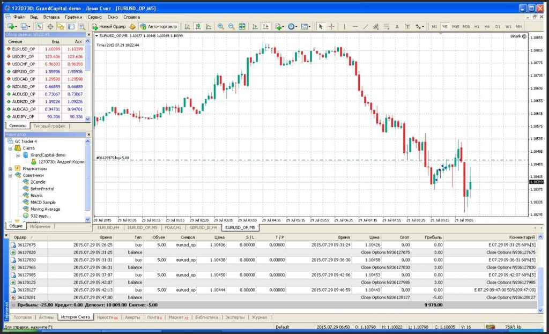Toggle the Market Watch window icon
This screenshot has width=549, height=334.
pos(40,27)
